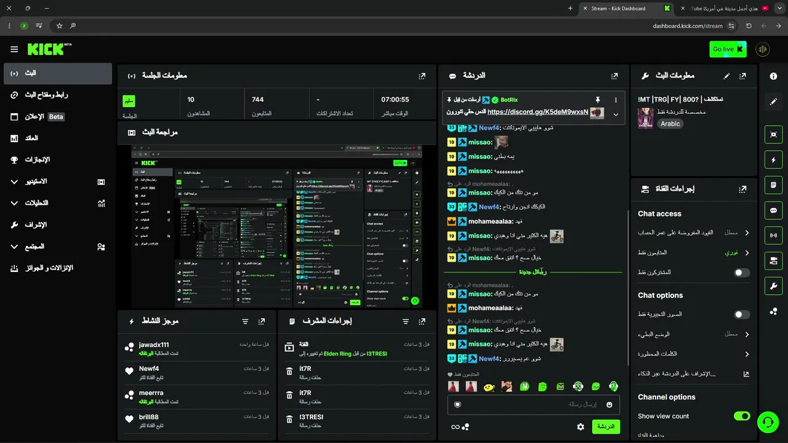Toggle session info broadcast icon in right rail
Image resolution: width=788 pixels, height=443 pixels.
pos(773,235)
